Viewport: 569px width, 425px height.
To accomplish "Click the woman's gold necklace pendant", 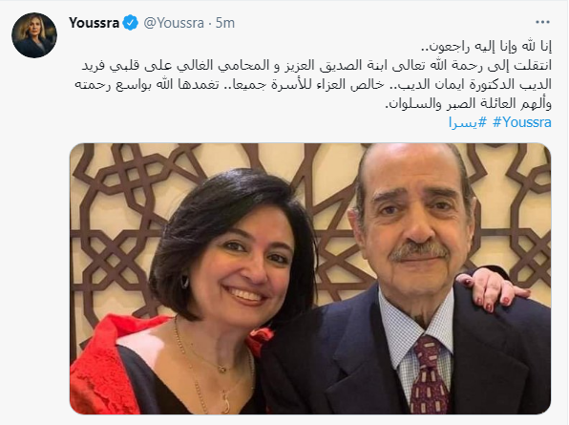I will tap(221, 369).
